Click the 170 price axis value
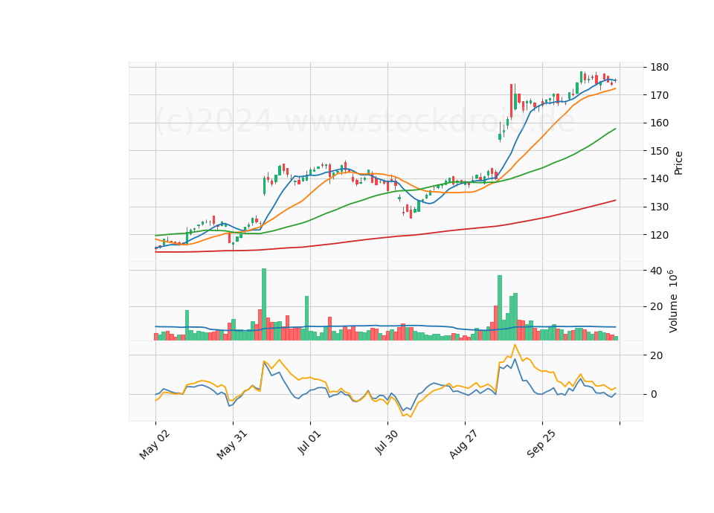The width and height of the screenshot is (714, 513). point(660,96)
